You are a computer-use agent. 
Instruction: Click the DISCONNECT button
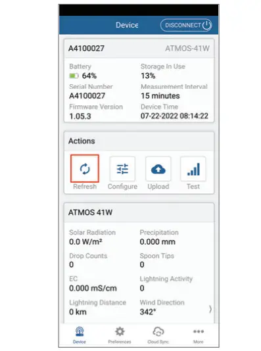pos(186,25)
